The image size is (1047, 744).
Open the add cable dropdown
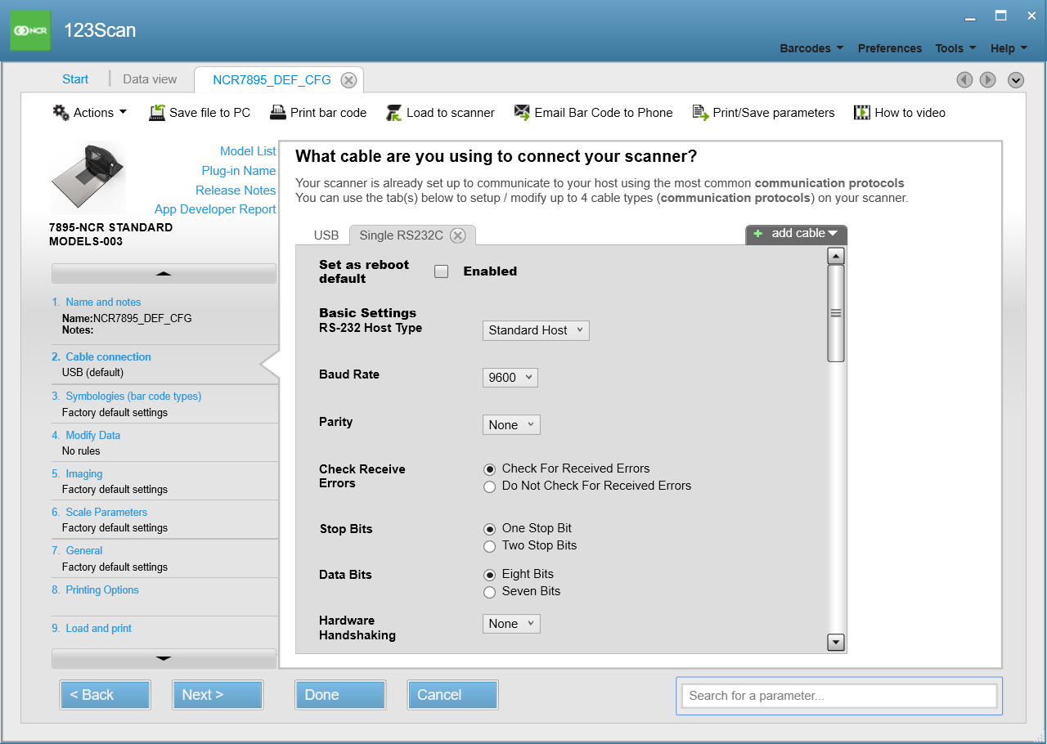(x=797, y=234)
